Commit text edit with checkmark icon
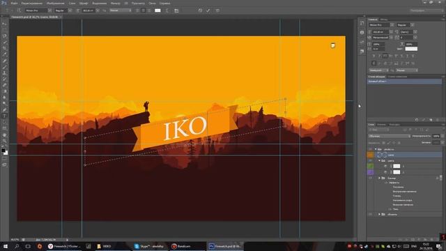446x251 pixels. coord(208,10)
